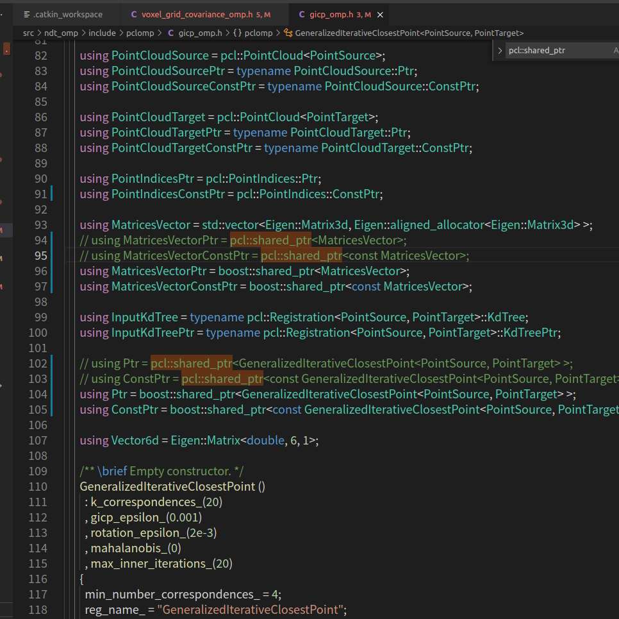
Task: Expand the find widget replace toggle chevron
Action: point(500,51)
